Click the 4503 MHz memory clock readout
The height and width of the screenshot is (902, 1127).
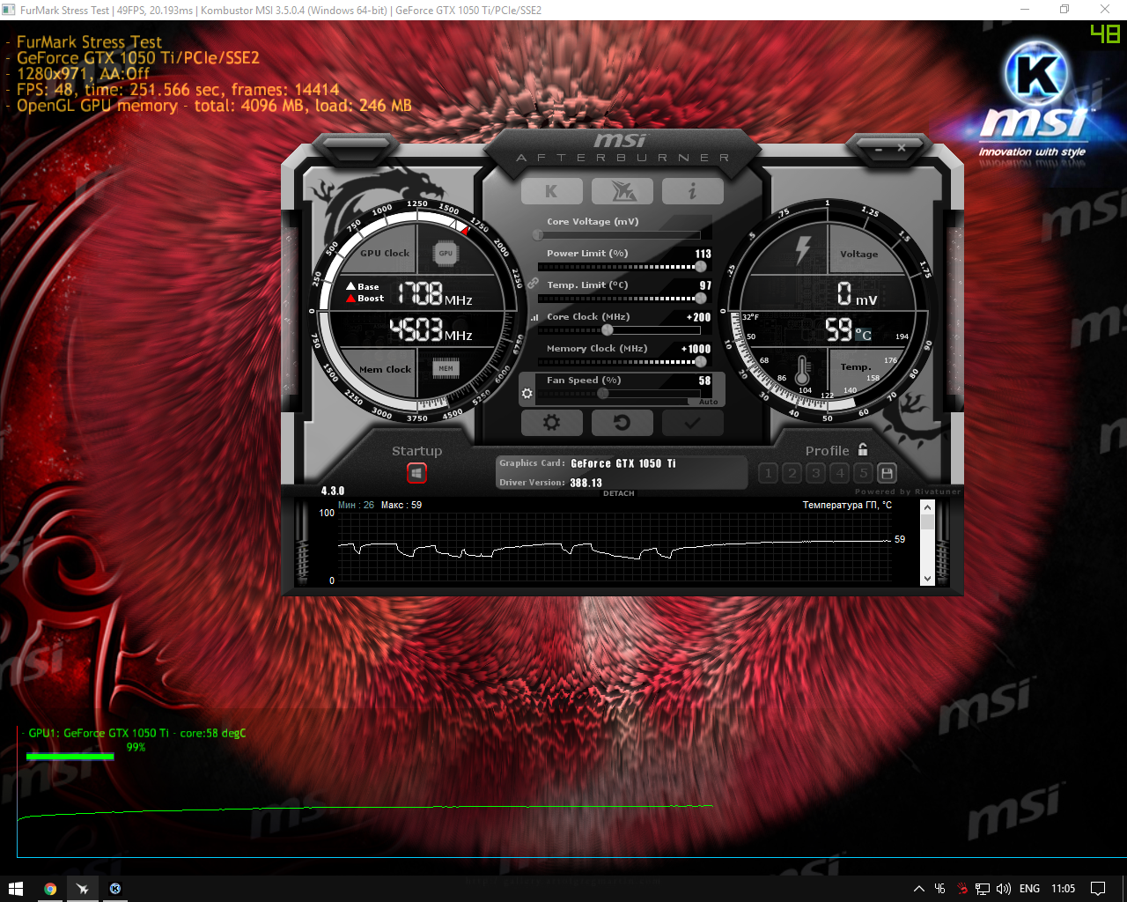pyautogui.click(x=431, y=330)
